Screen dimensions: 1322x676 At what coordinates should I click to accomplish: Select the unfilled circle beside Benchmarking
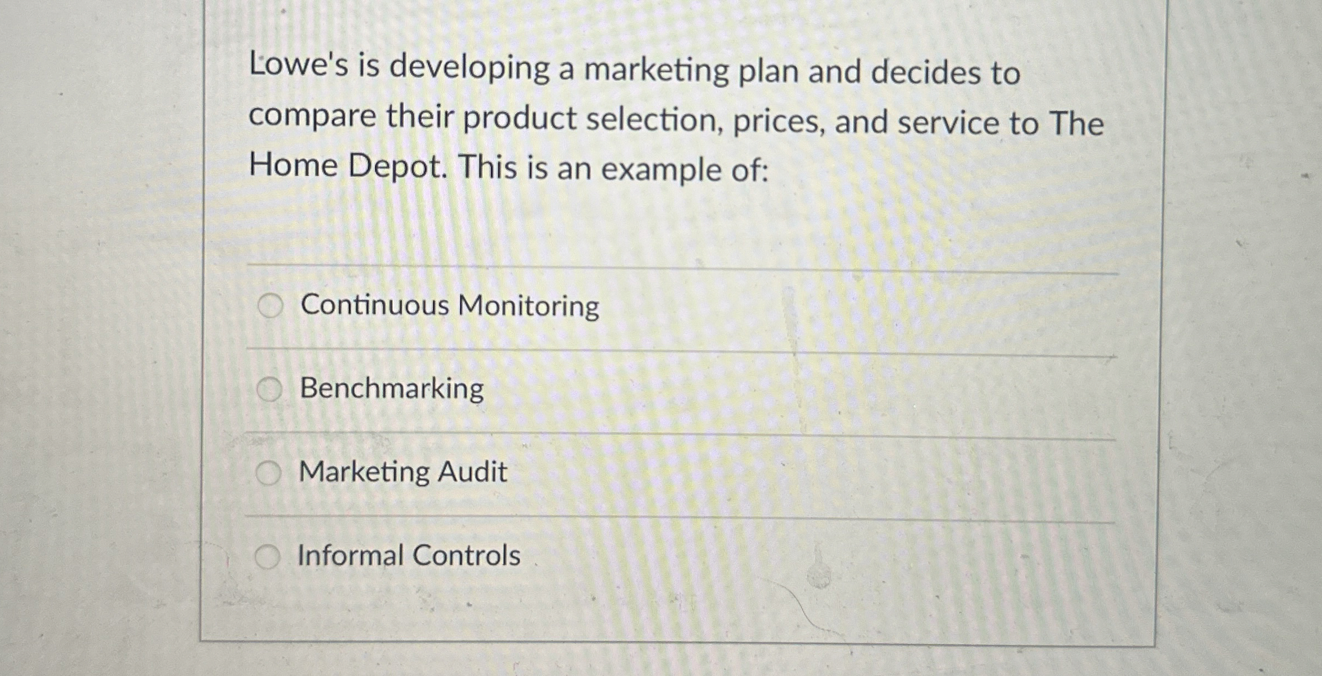269,389
